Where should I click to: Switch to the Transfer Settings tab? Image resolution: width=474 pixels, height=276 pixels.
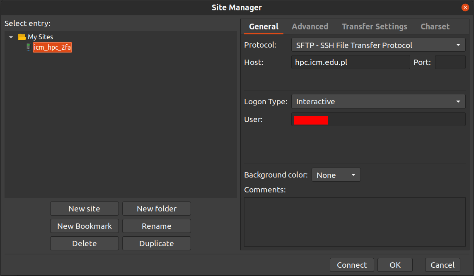[x=374, y=26]
